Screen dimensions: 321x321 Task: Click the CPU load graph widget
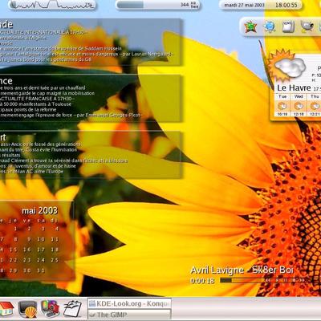pos(51,5)
